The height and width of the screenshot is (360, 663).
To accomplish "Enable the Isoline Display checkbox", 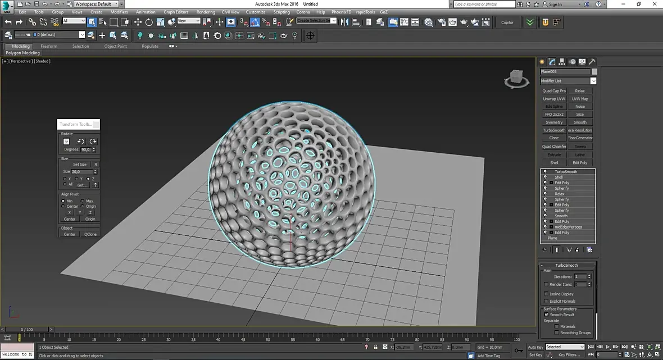I will click(546, 294).
